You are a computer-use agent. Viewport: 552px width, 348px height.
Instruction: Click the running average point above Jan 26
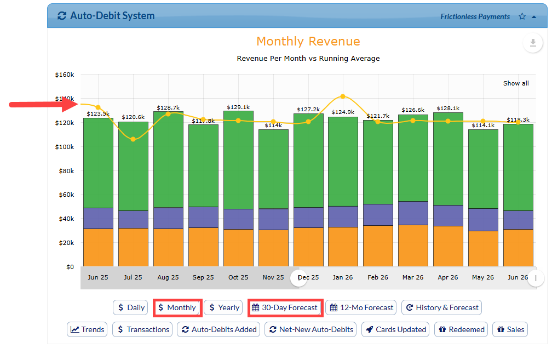click(x=343, y=96)
